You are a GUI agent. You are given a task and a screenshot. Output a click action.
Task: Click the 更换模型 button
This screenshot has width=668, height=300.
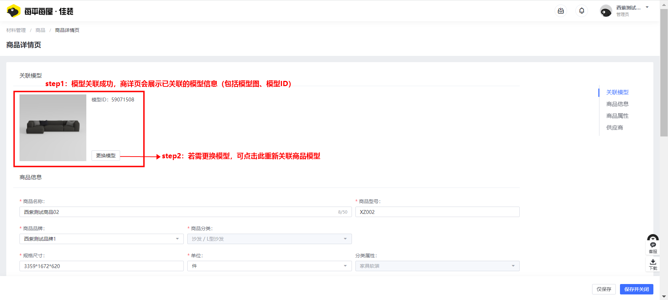(x=106, y=156)
